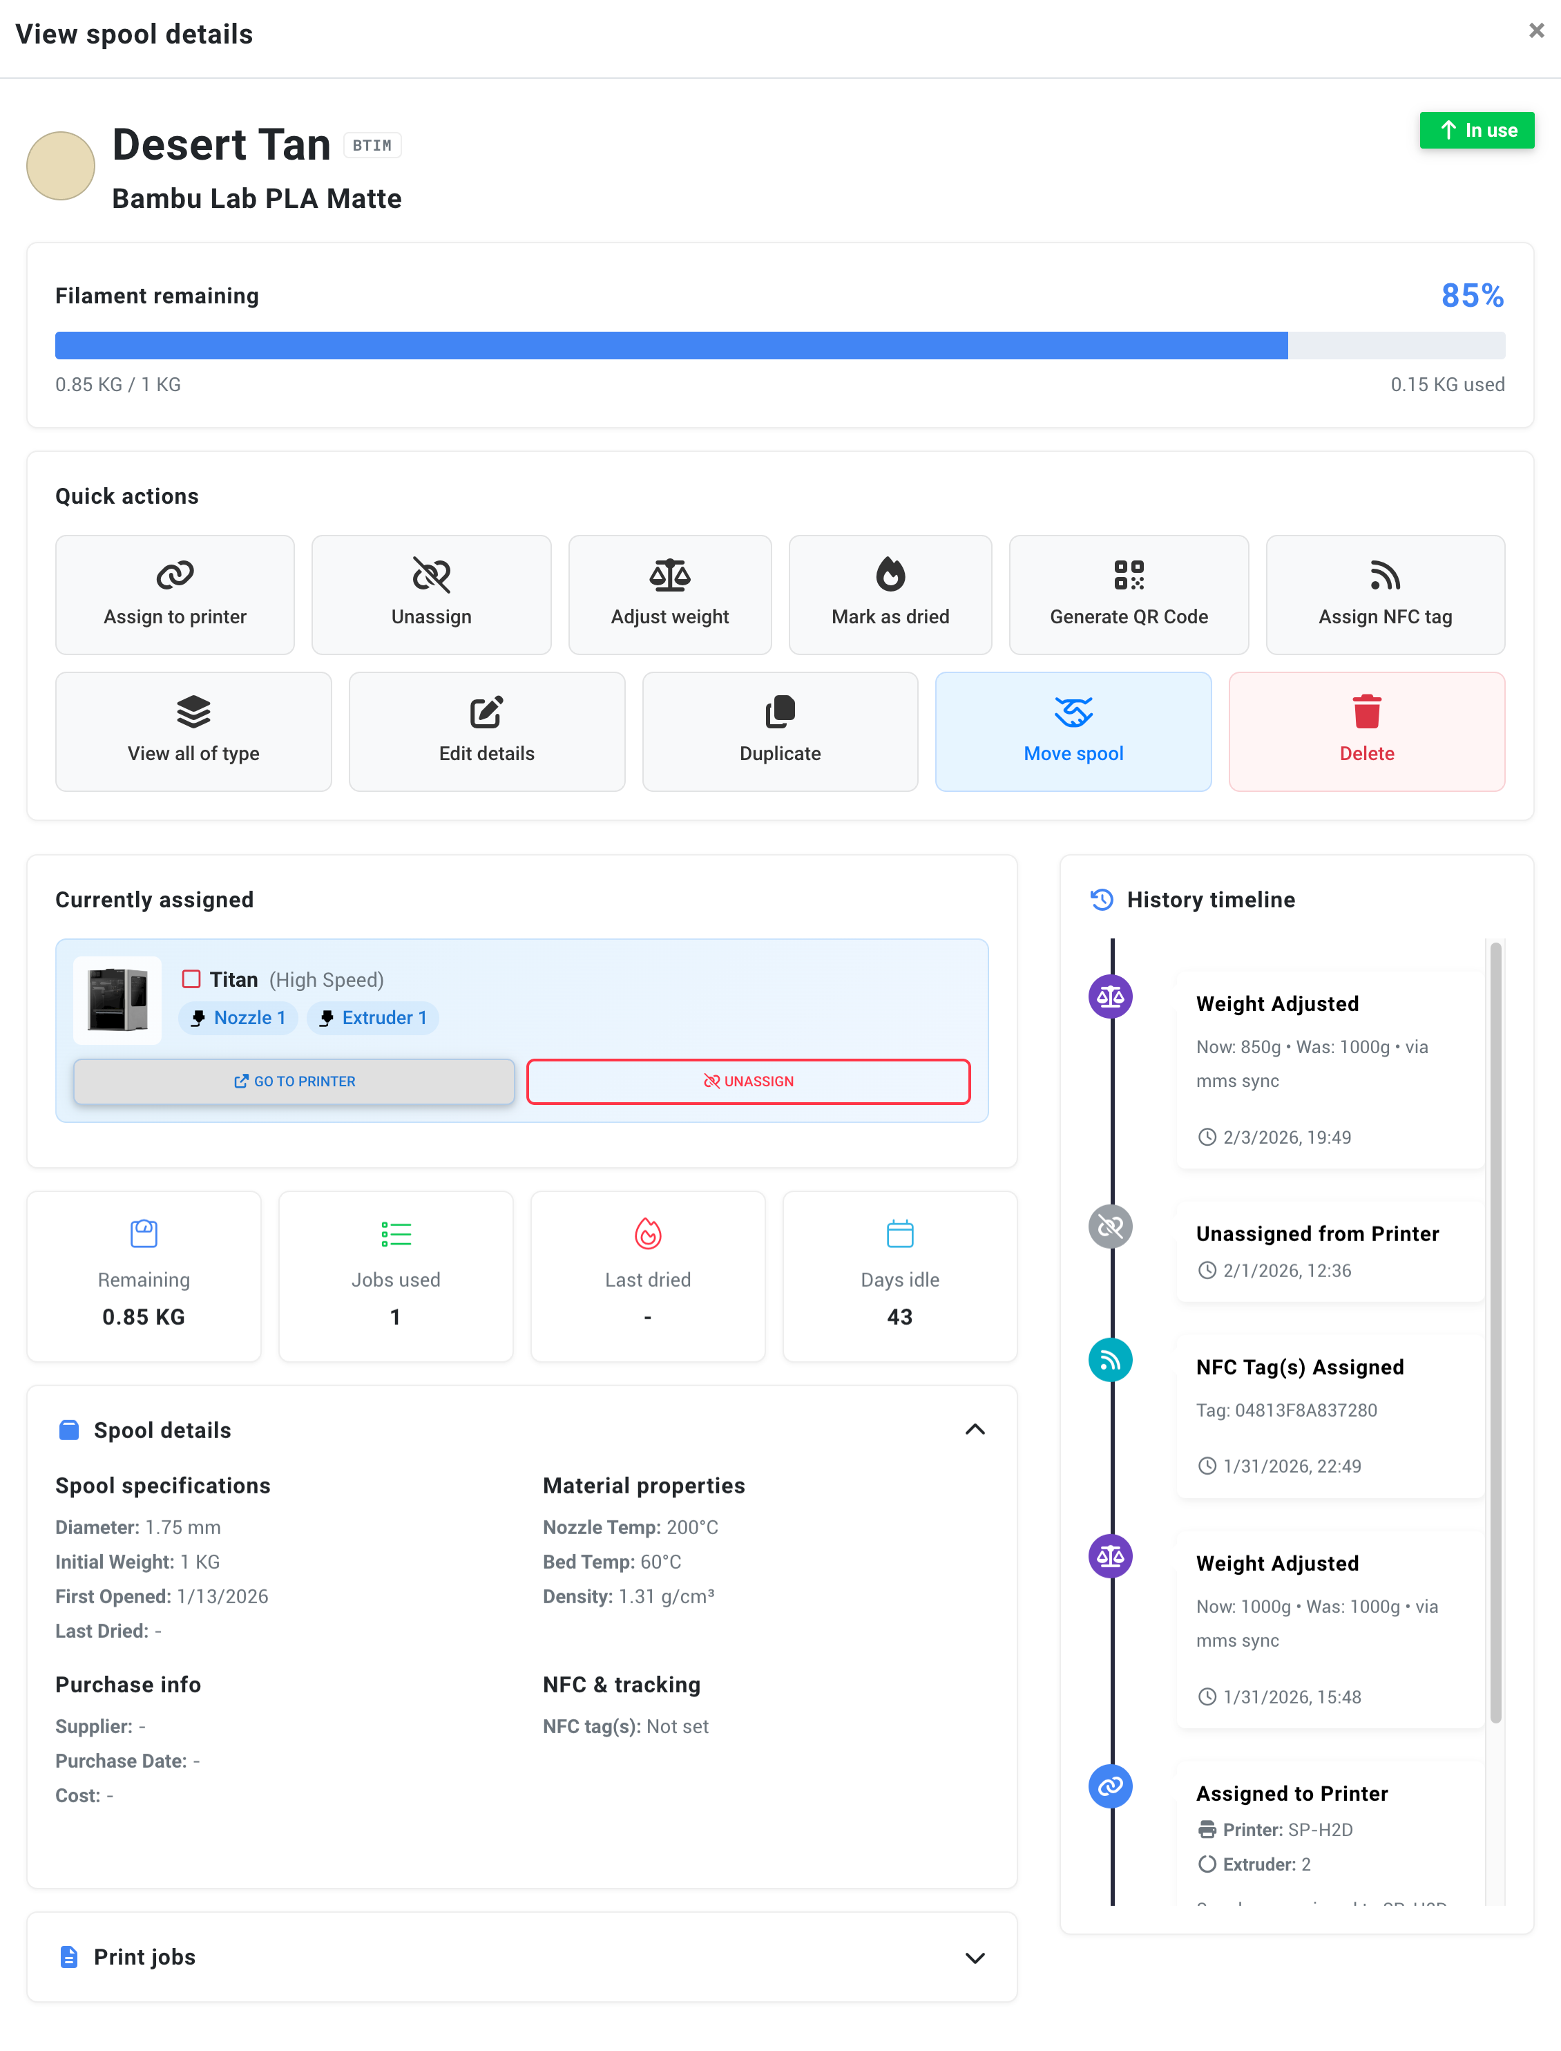The width and height of the screenshot is (1561, 2051).
Task: Click the red Delete tile
Action: pyautogui.click(x=1367, y=732)
